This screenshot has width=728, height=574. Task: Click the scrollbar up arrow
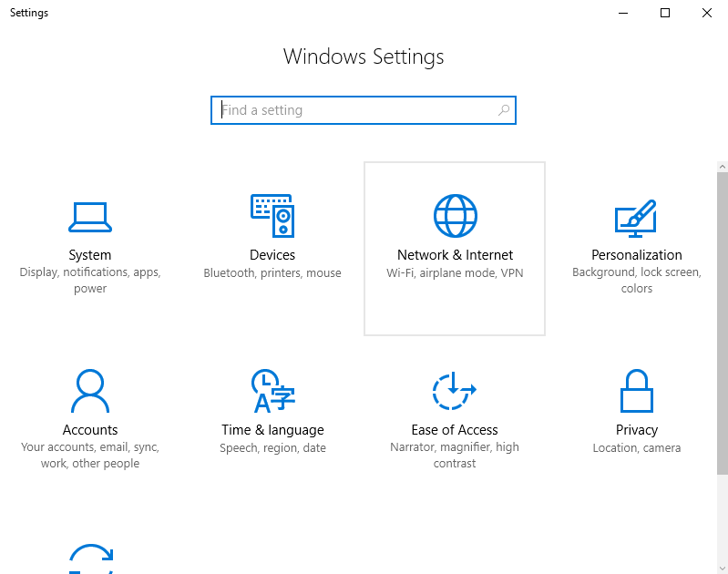click(722, 168)
